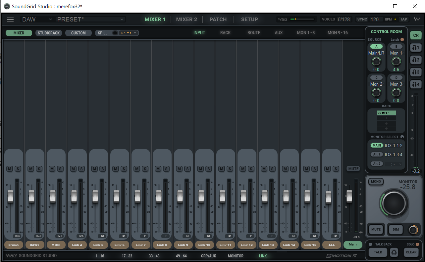Open the hamburger main menu
This screenshot has width=425, height=262.
[10, 20]
